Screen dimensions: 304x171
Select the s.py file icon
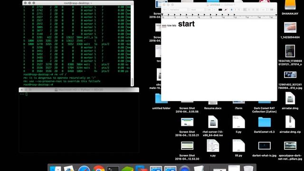[x=213, y=146]
